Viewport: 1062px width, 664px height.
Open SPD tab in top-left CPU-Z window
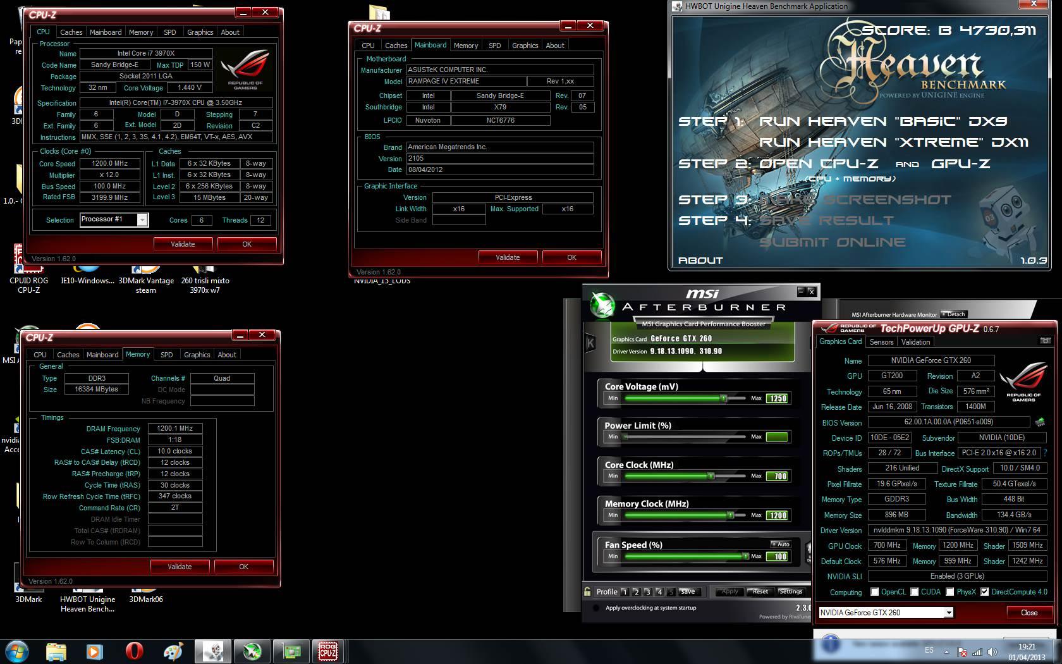169,32
